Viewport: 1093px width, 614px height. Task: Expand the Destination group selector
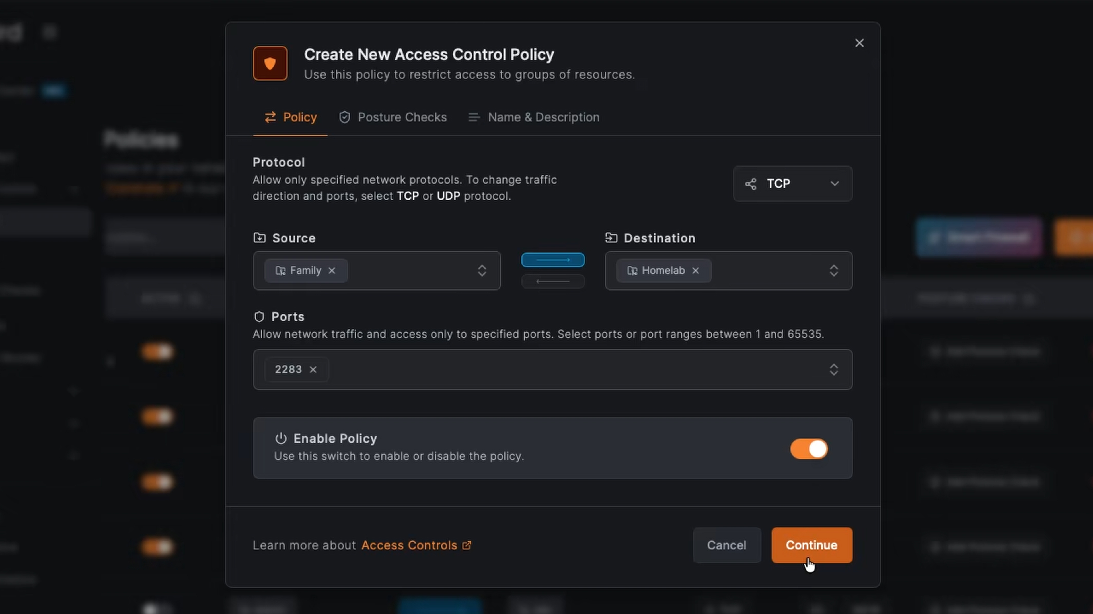click(x=833, y=270)
